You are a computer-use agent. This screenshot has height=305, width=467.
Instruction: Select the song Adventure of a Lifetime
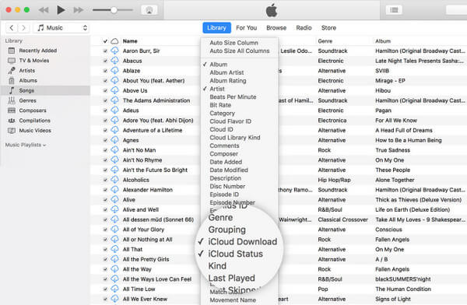pos(153,130)
